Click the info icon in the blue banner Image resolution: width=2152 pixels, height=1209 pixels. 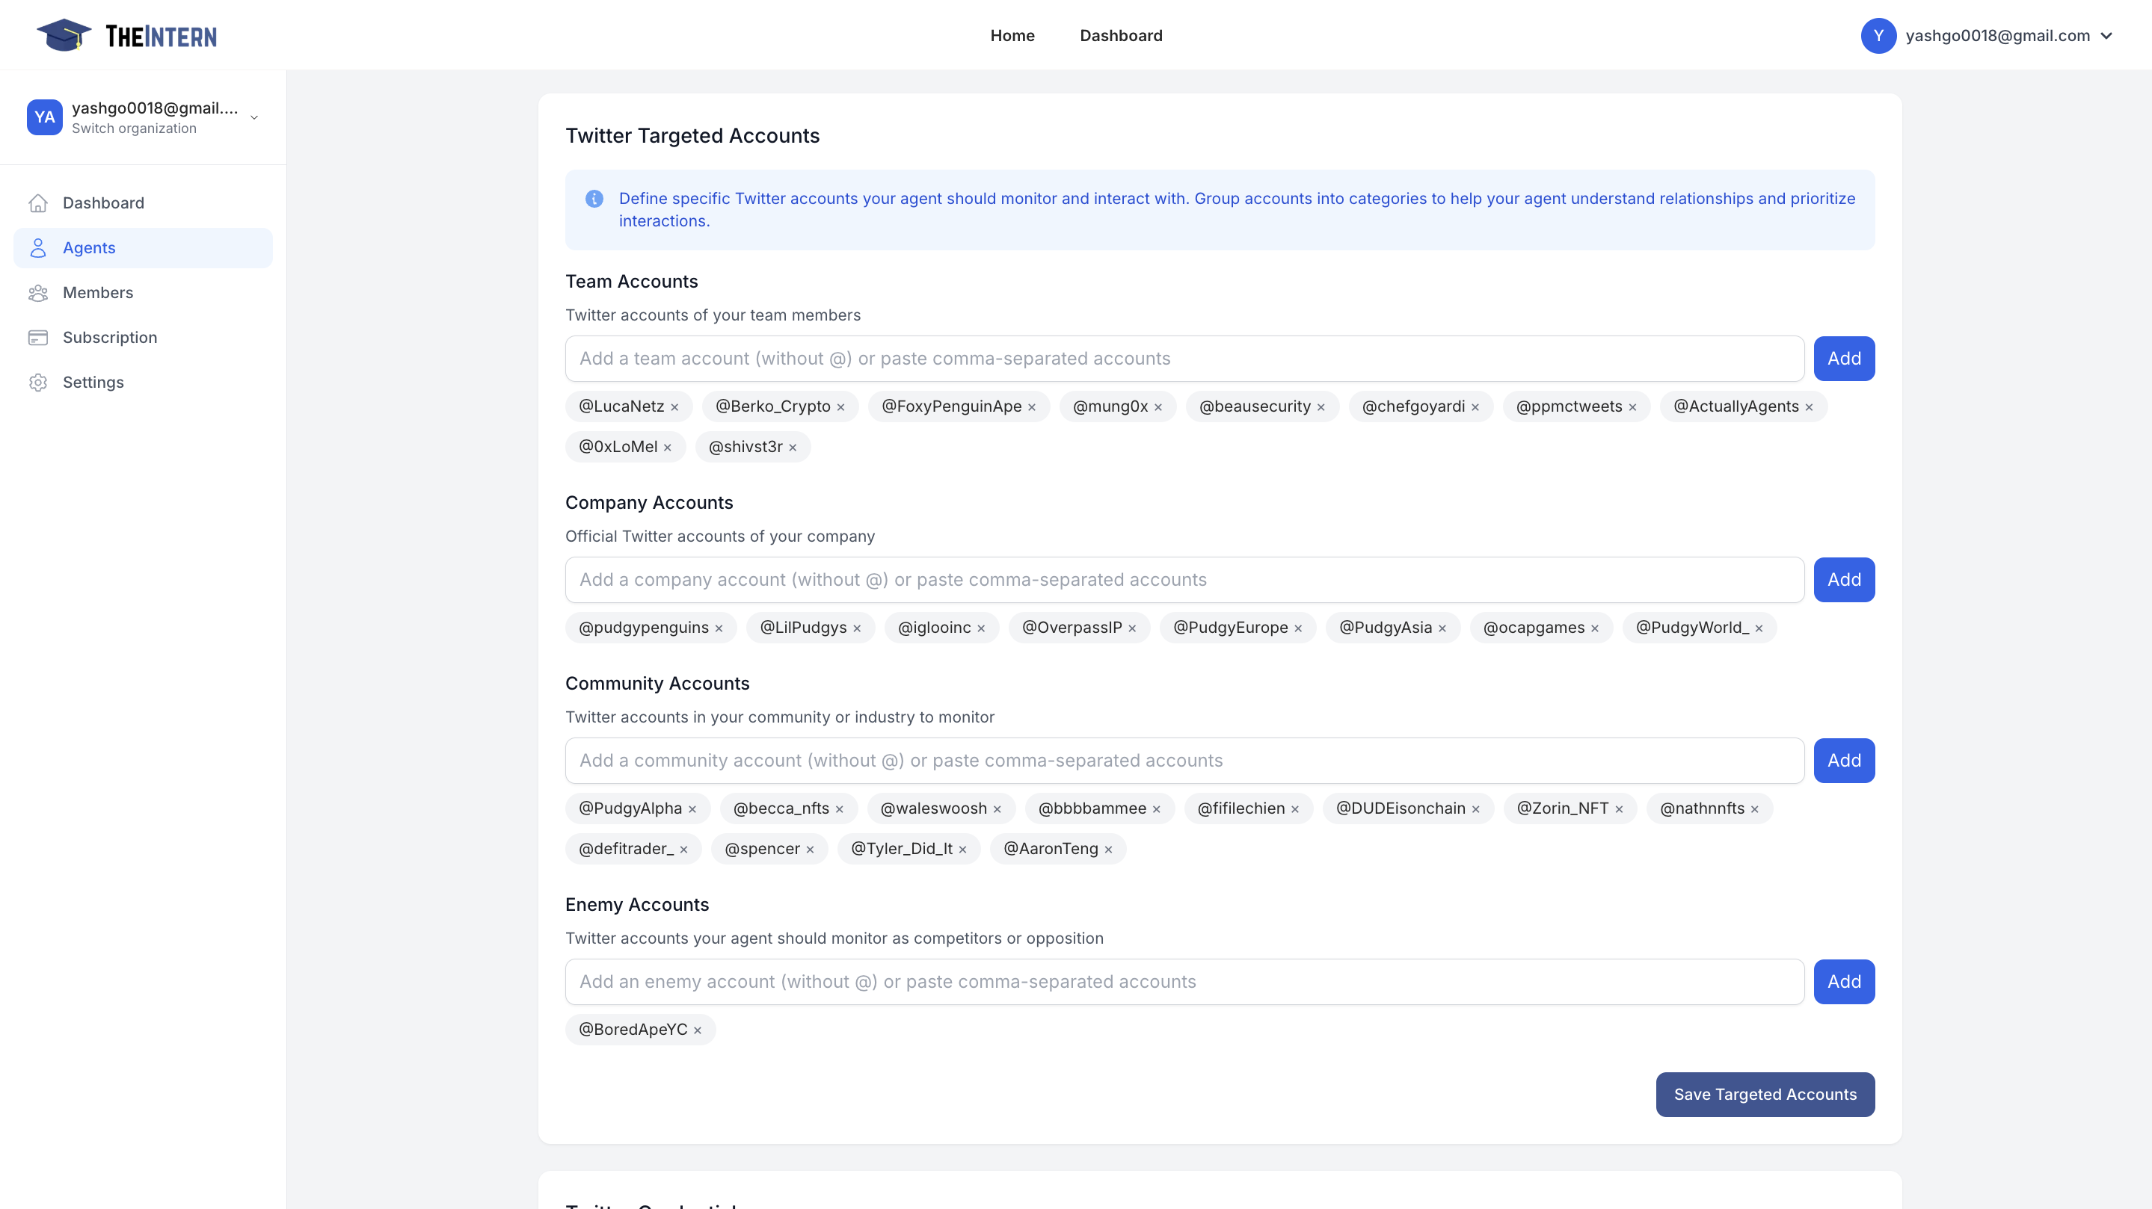[x=594, y=199]
